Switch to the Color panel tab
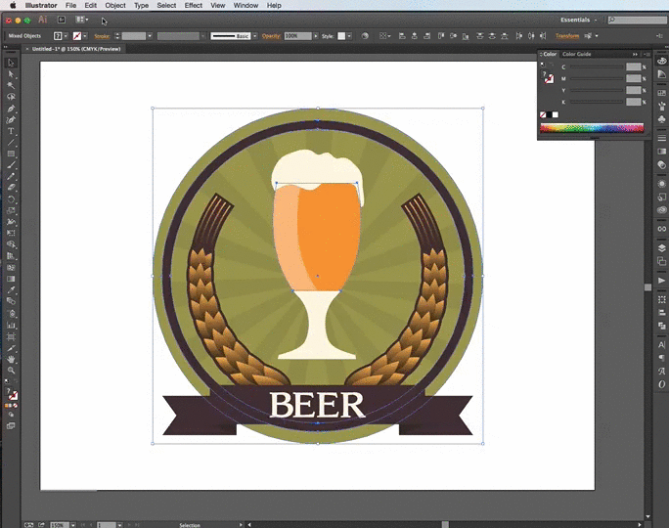The width and height of the screenshot is (669, 528). [x=550, y=54]
